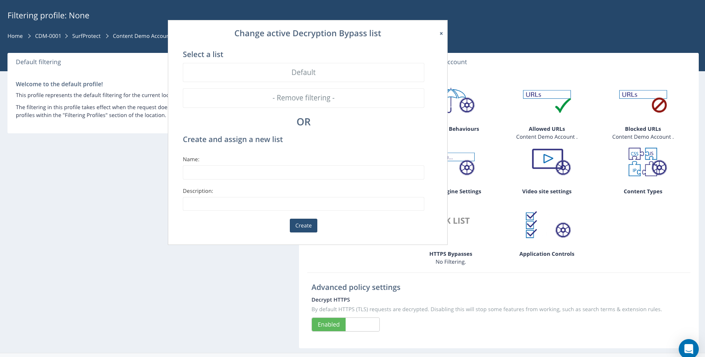Screen dimensions: 705x357
Task: Open Application Controls checklist icon
Action: click(x=531, y=225)
